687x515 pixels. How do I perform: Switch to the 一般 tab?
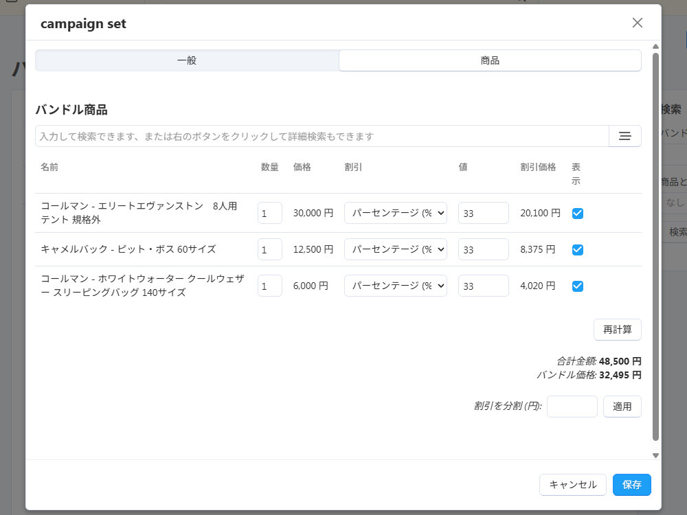[x=187, y=60]
